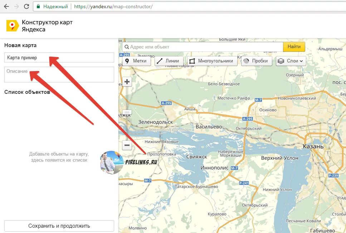Click the P-239 road marker
346x233 pixels.
click(333, 175)
